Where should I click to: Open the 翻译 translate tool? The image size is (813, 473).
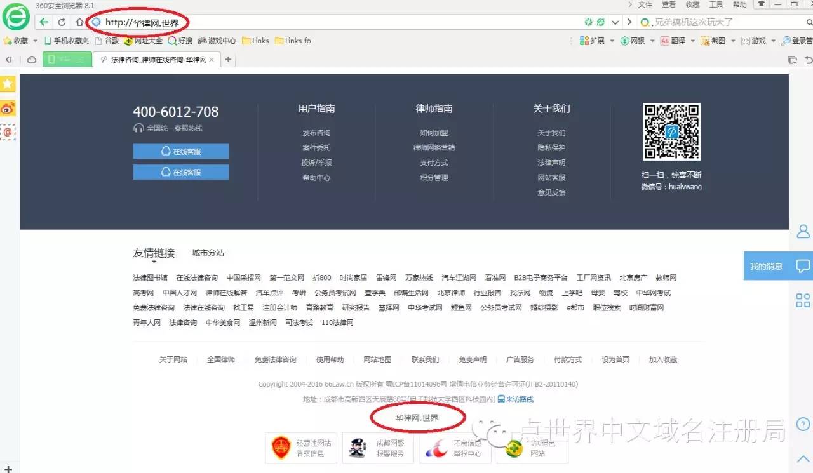pyautogui.click(x=673, y=41)
